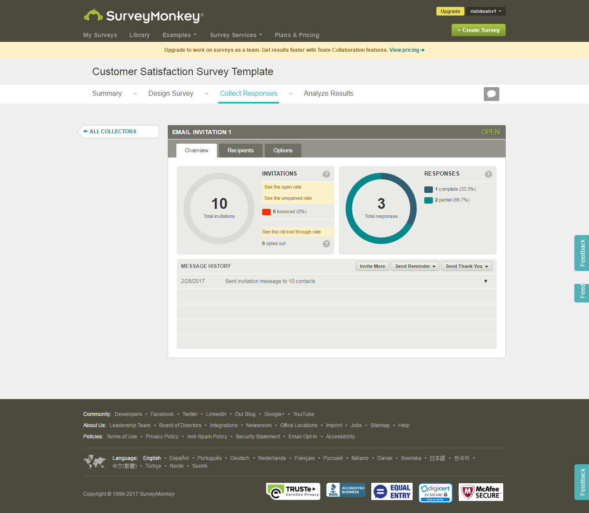The image size is (589, 513).
Task: Select the Overview tab
Action: click(x=197, y=151)
